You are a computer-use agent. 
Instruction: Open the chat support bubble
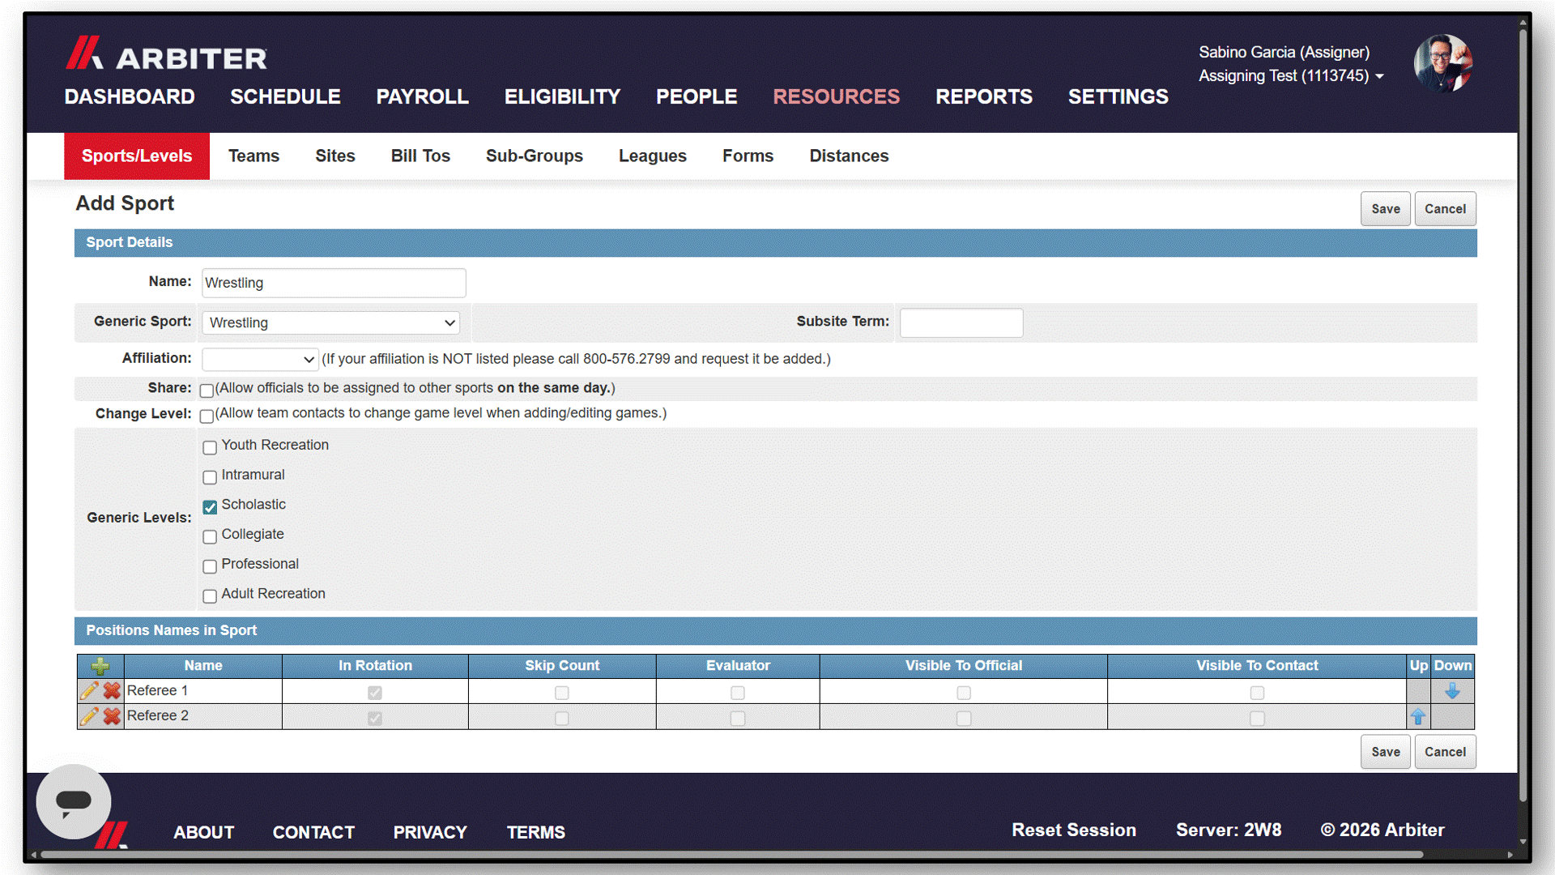(x=74, y=801)
